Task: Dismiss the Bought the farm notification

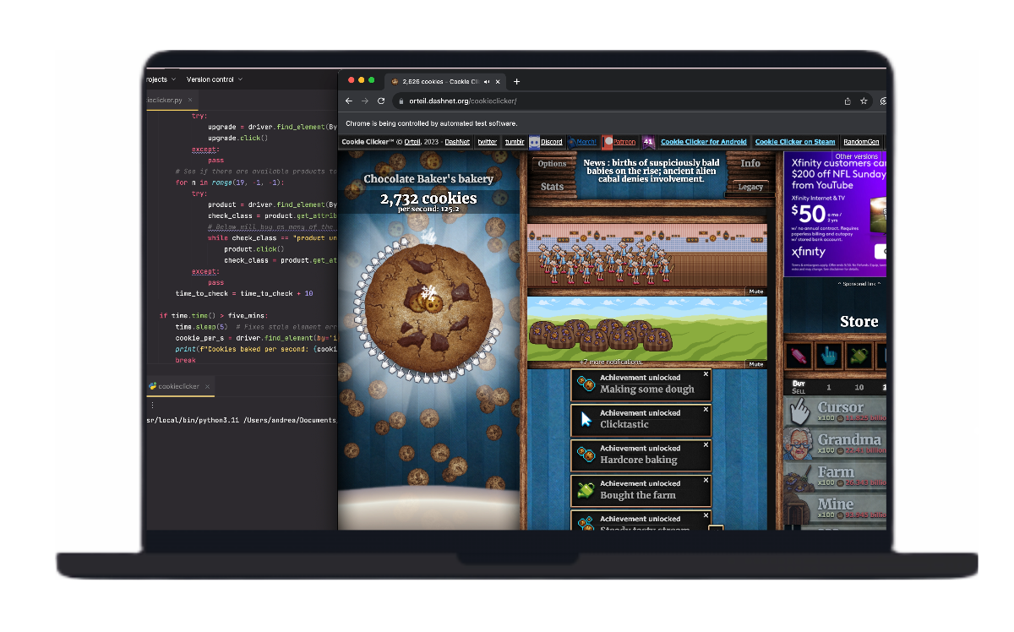Action: pos(706,480)
